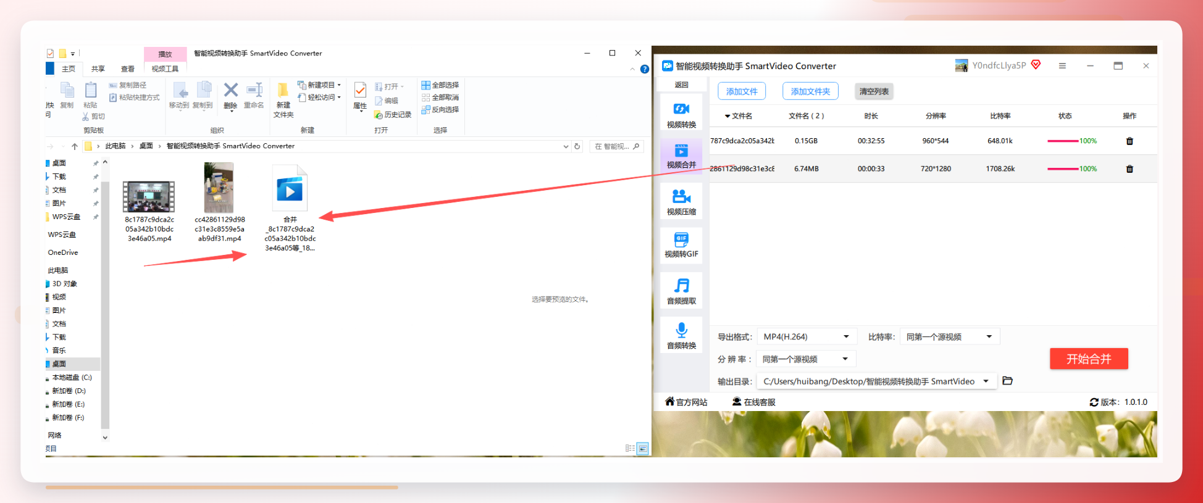Switch Explorer to details view layout
This screenshot has width=1203, height=503.
[x=630, y=448]
